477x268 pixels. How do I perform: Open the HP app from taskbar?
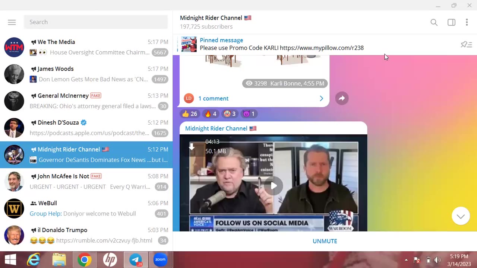110,259
